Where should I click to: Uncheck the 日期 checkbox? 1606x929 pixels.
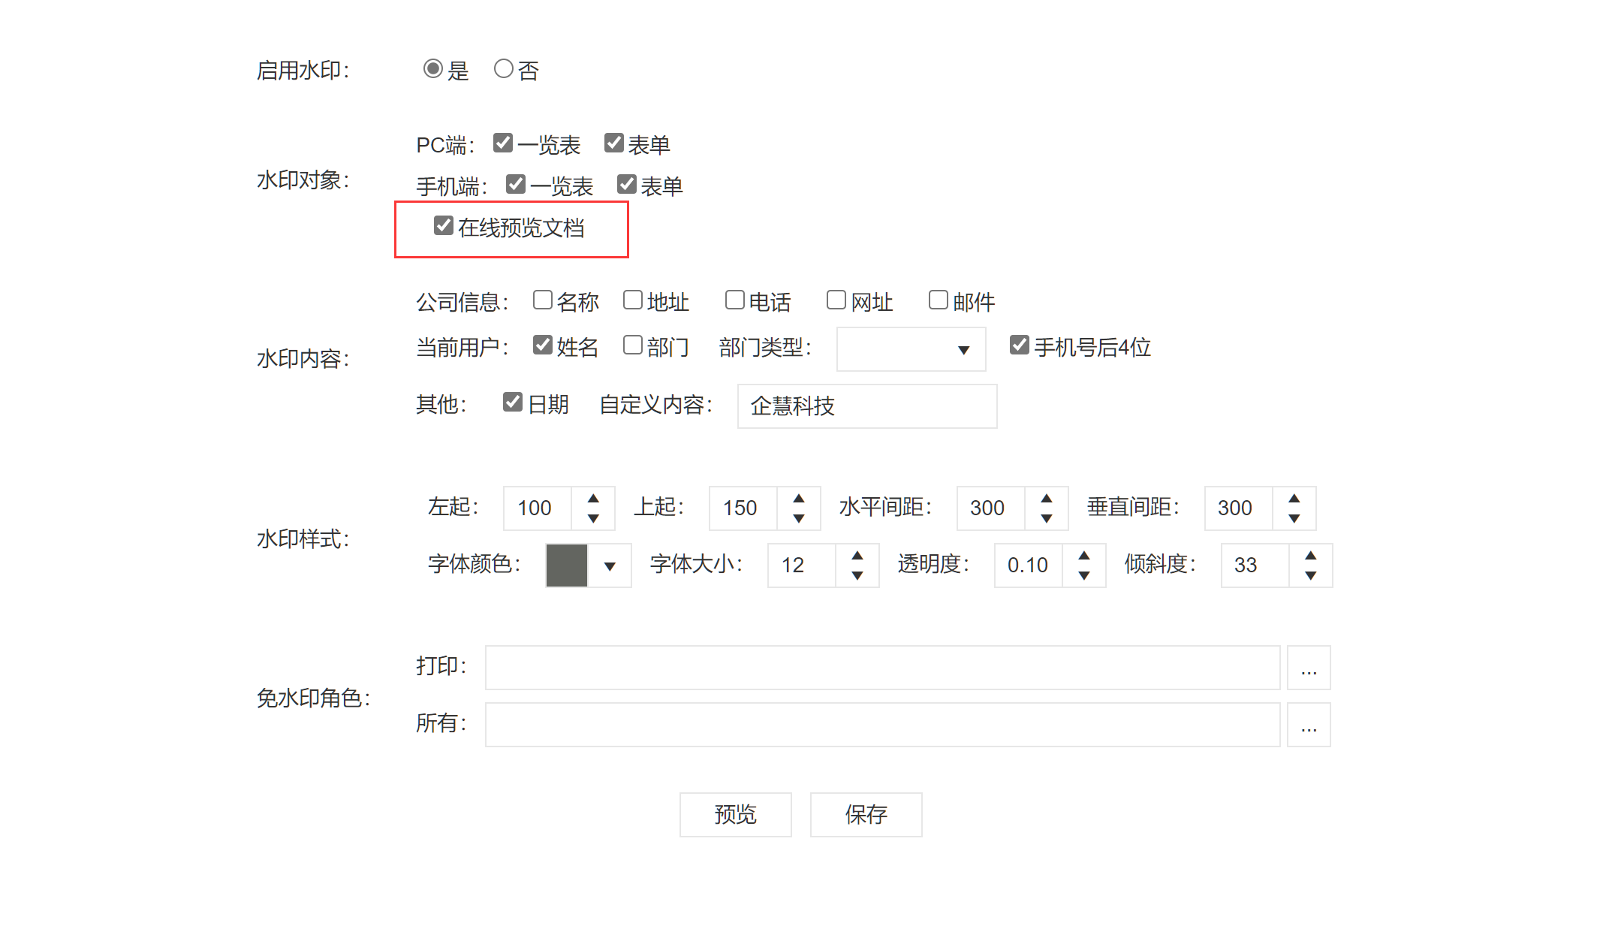coord(512,403)
